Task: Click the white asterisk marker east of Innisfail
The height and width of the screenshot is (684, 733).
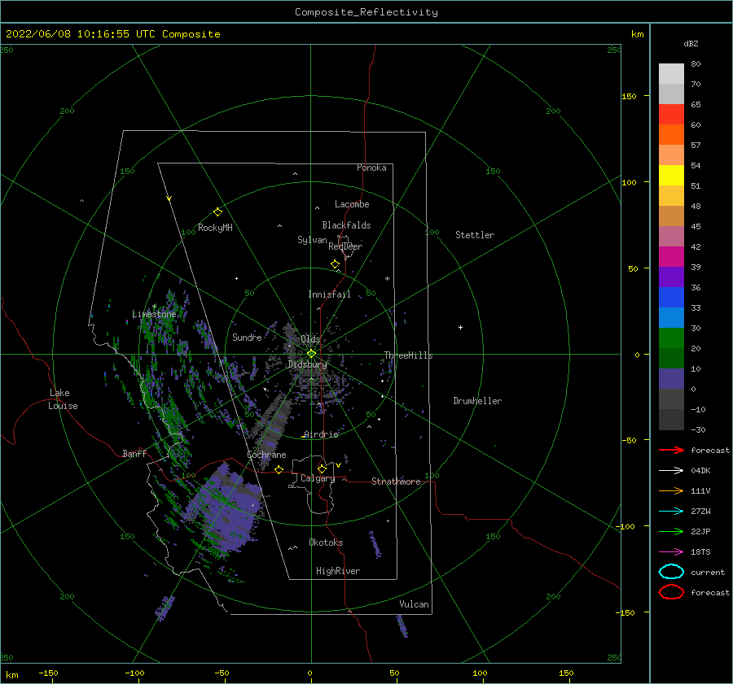Action: click(387, 279)
